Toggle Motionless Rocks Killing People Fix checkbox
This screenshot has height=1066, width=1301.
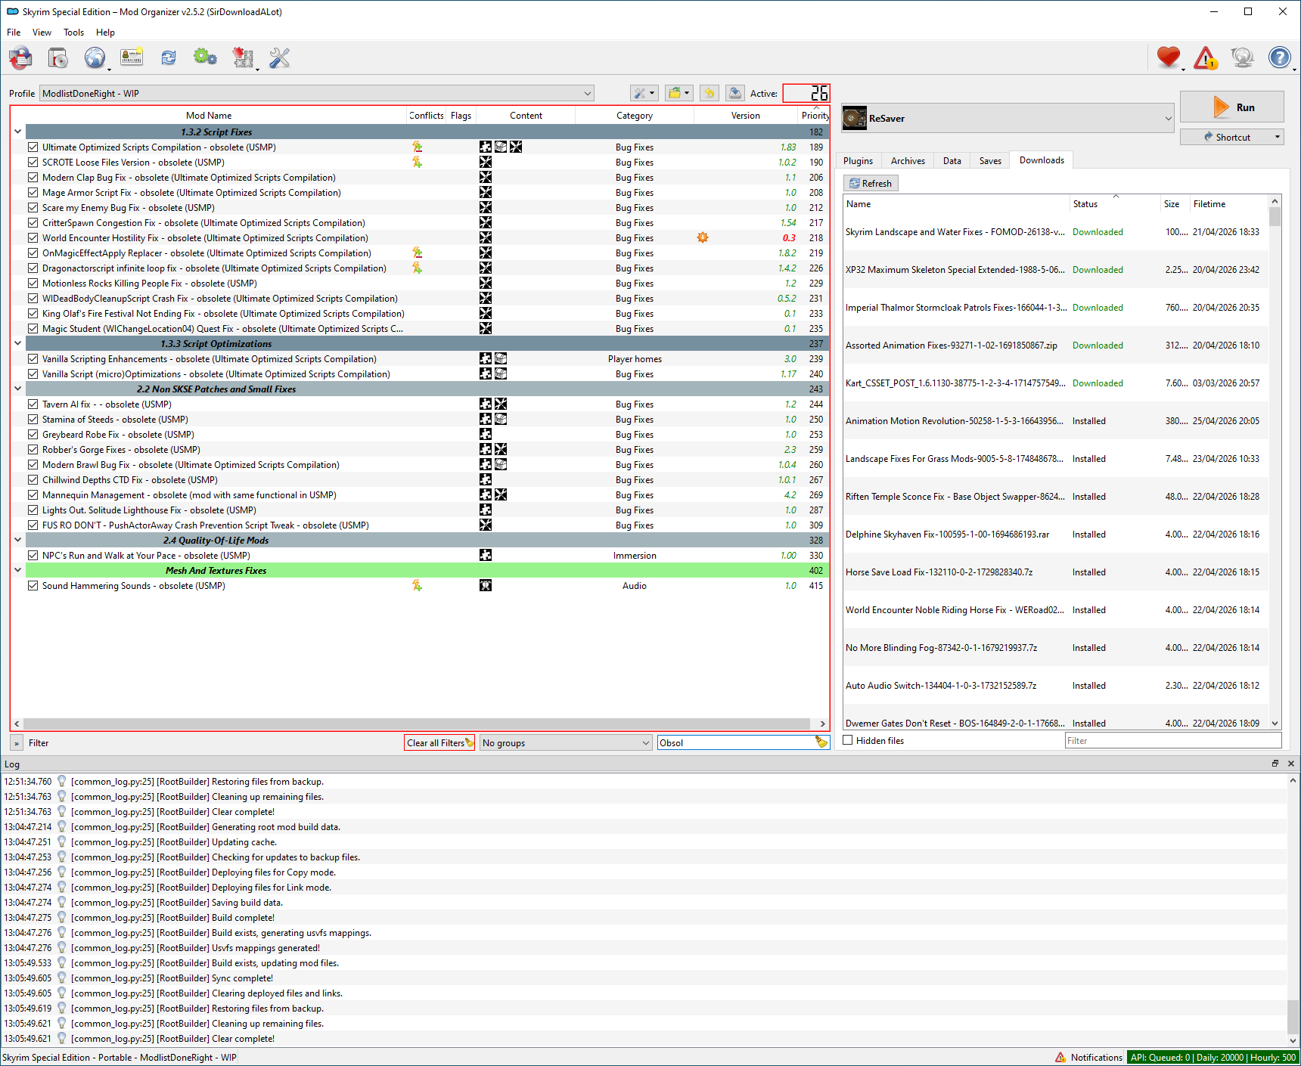33,284
